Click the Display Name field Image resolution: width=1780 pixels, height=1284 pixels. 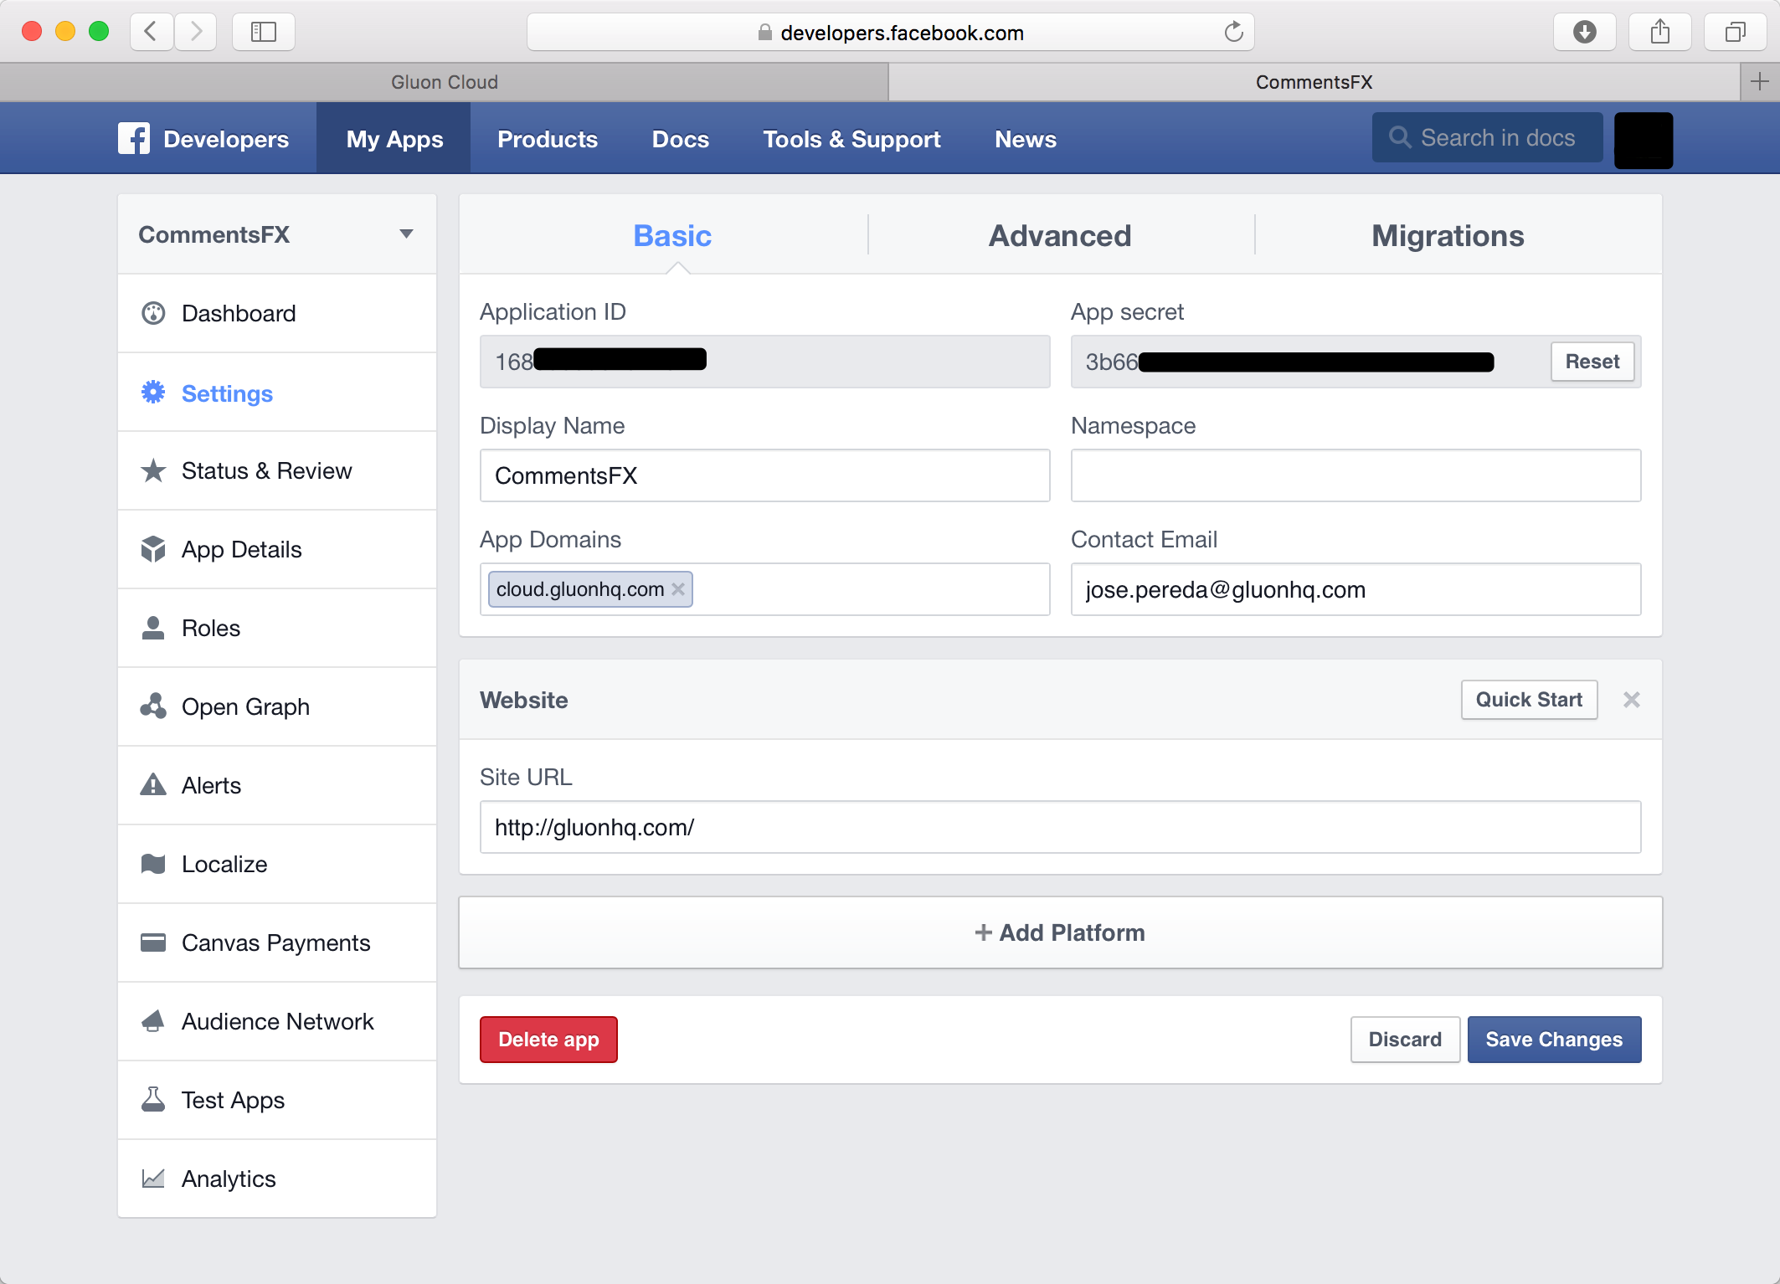click(764, 475)
